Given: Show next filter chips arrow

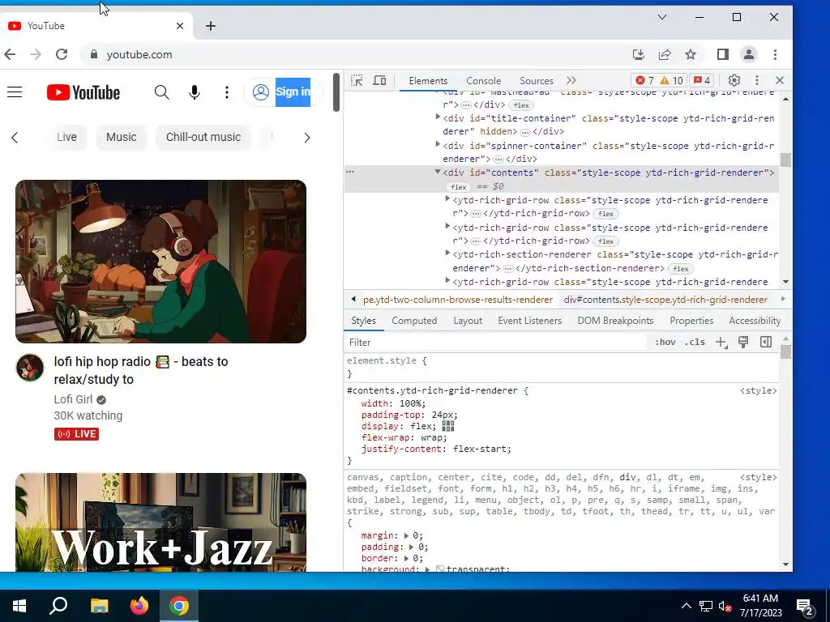Looking at the screenshot, I should (307, 138).
